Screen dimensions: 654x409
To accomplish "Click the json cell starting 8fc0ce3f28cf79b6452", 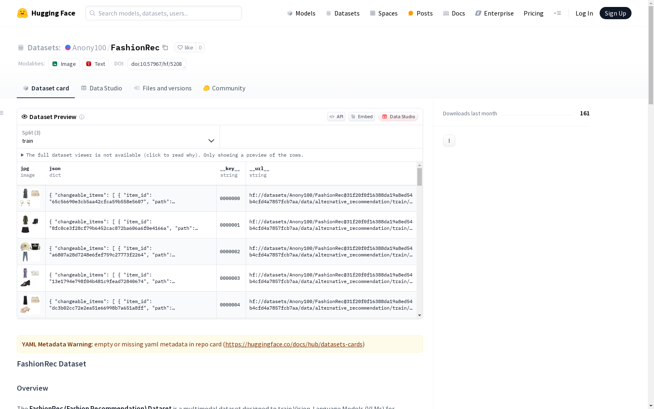I will point(131,225).
